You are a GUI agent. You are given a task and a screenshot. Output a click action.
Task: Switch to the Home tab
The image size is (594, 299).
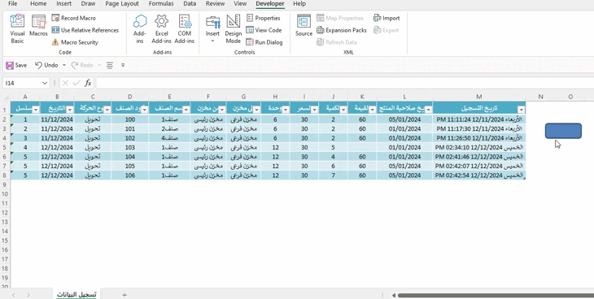click(x=38, y=4)
